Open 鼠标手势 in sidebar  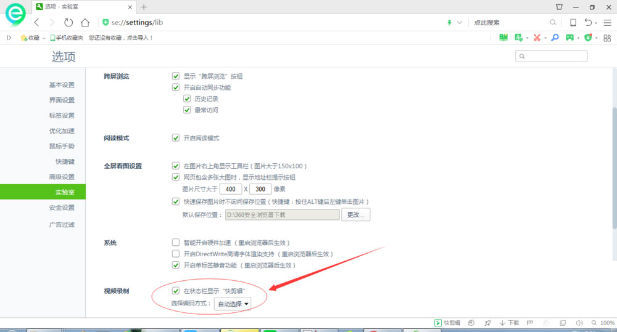(62, 146)
